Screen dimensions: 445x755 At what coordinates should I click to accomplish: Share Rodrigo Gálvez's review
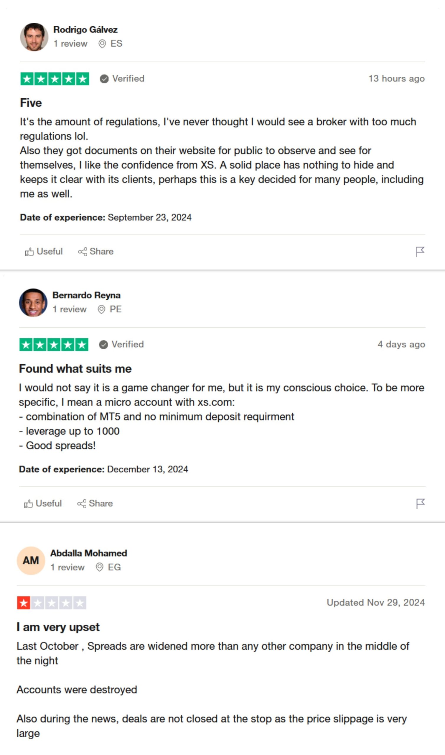pos(96,252)
